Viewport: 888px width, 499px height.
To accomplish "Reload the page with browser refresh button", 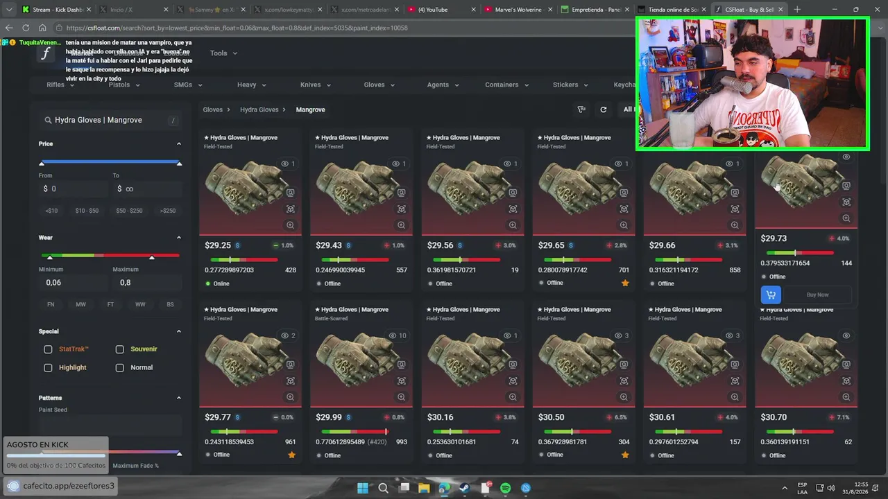I will 26,28.
